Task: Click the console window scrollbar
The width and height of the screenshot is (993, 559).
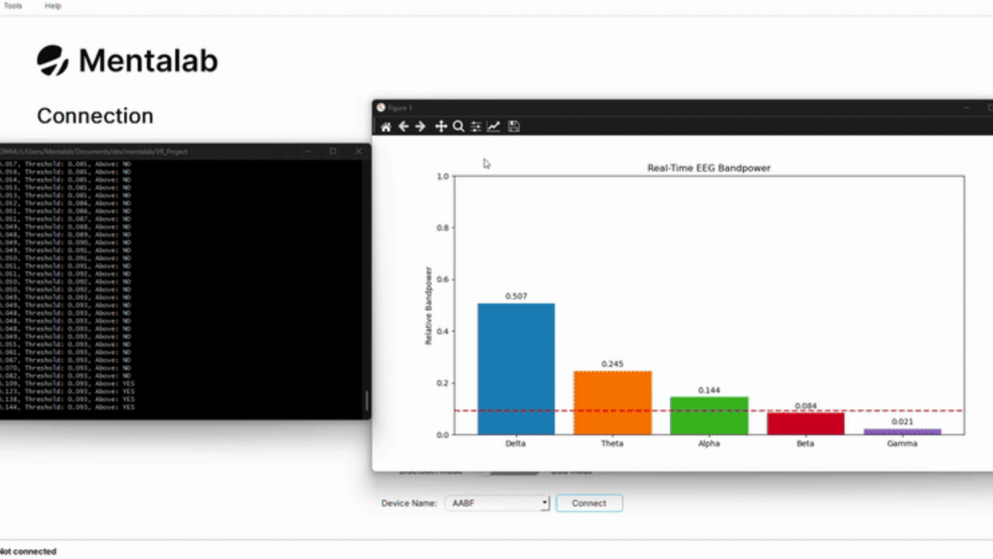Action: [367, 401]
